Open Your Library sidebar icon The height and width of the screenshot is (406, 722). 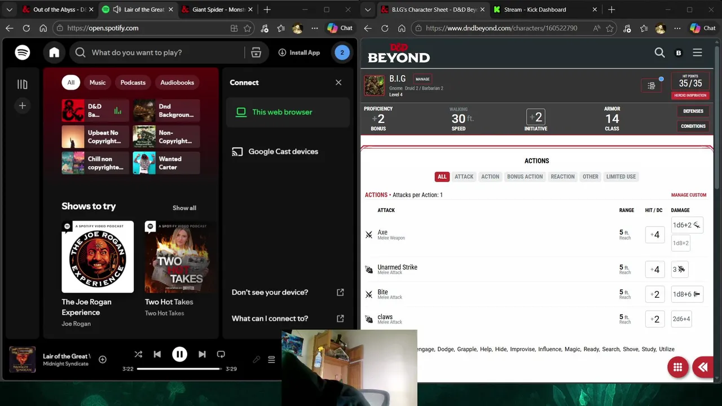tap(22, 84)
